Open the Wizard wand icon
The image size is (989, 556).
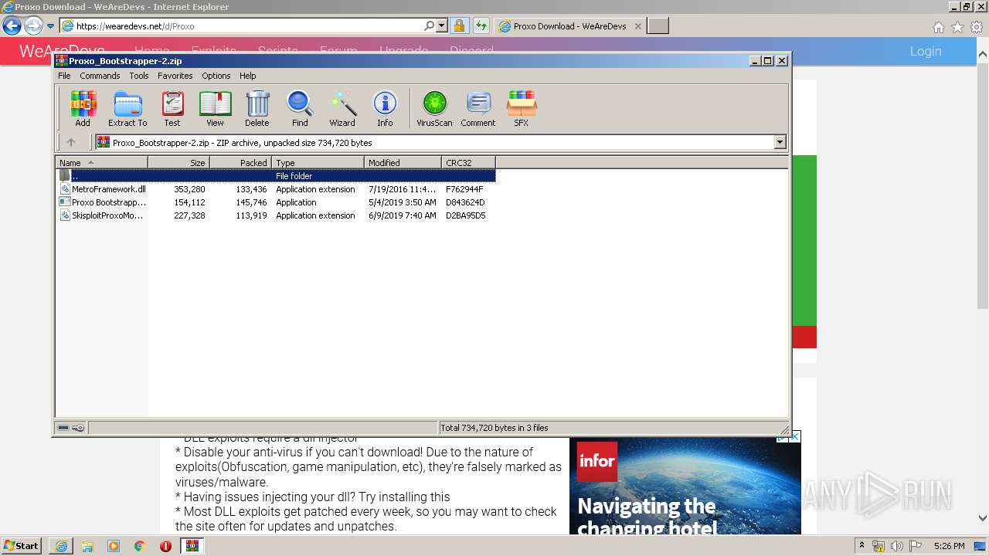pyautogui.click(x=342, y=108)
